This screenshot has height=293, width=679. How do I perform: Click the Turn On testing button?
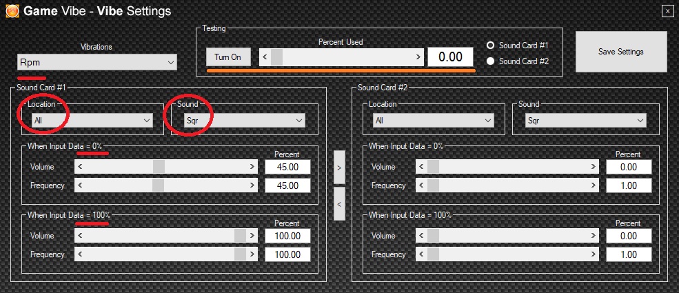(x=228, y=57)
